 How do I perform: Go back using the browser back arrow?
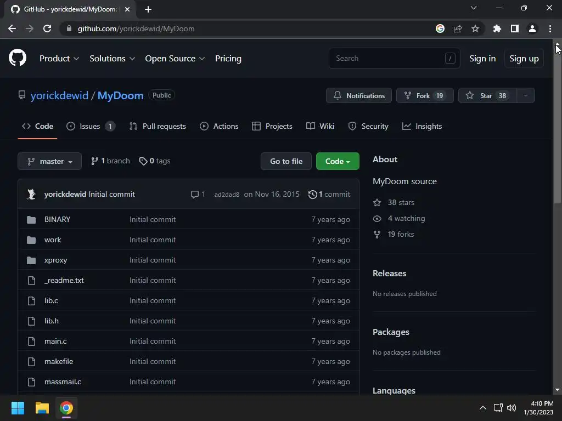(x=12, y=29)
